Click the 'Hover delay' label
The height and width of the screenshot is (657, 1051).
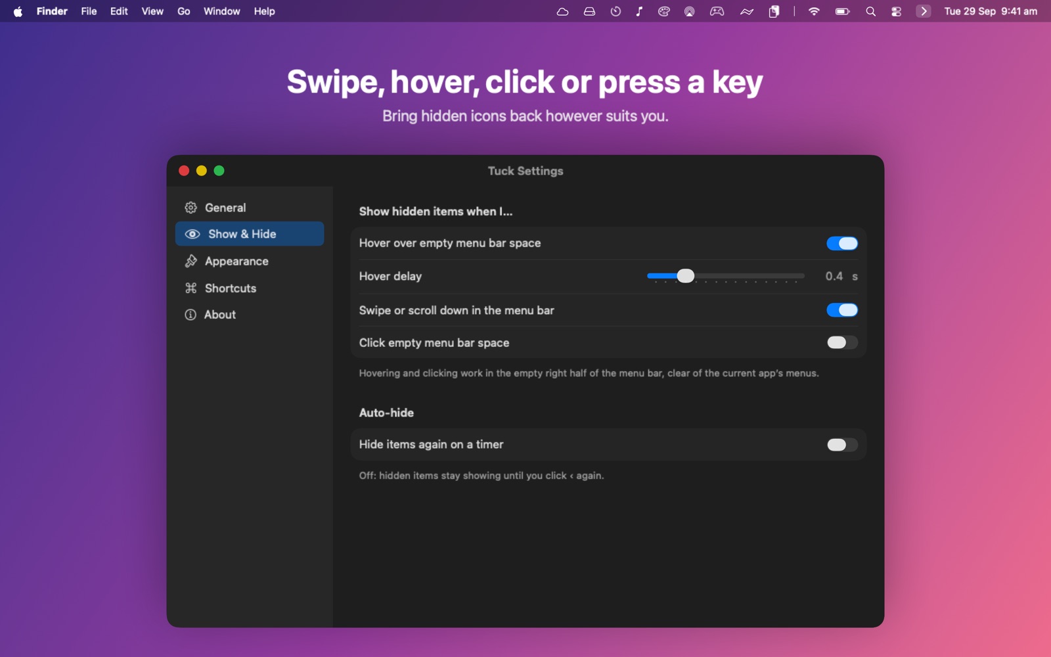click(x=390, y=277)
